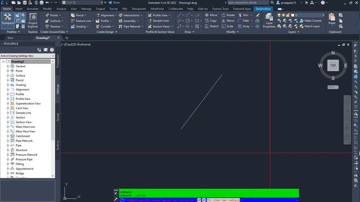Open Section Views tool
This screenshot has height=202, width=360.
tap(160, 26)
